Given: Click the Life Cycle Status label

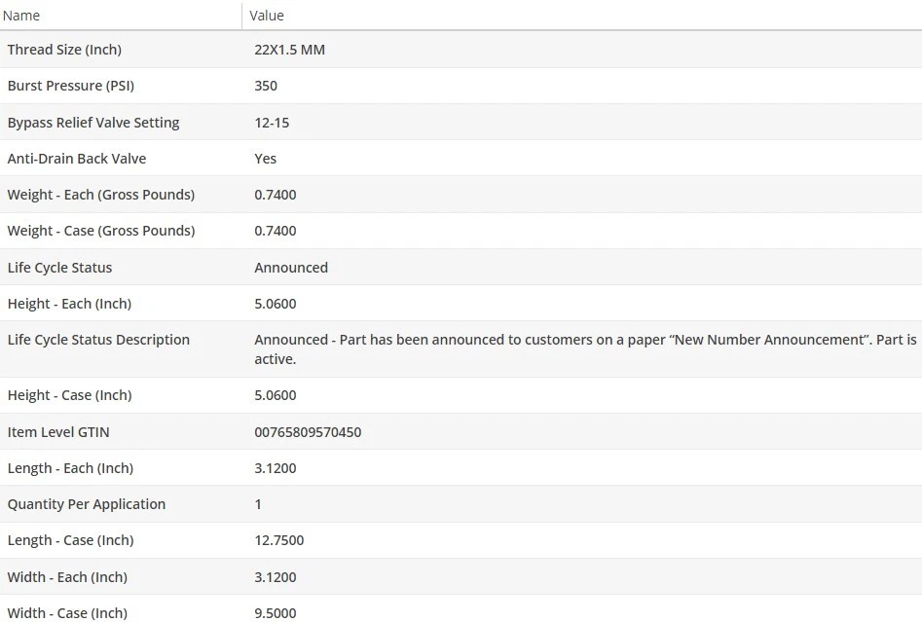Looking at the screenshot, I should [x=59, y=268].
